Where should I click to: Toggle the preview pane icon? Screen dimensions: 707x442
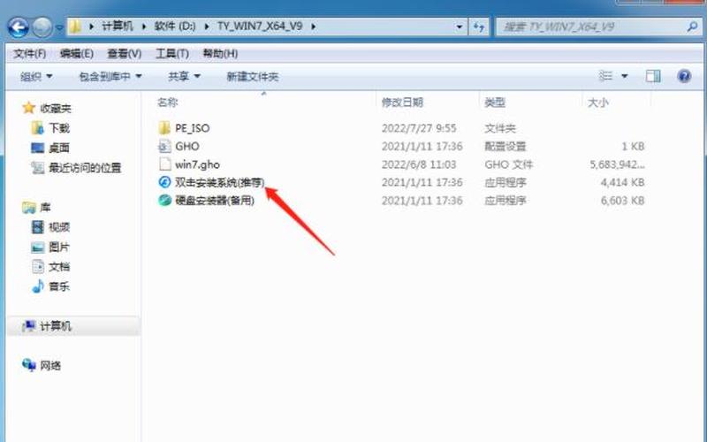pyautogui.click(x=653, y=76)
